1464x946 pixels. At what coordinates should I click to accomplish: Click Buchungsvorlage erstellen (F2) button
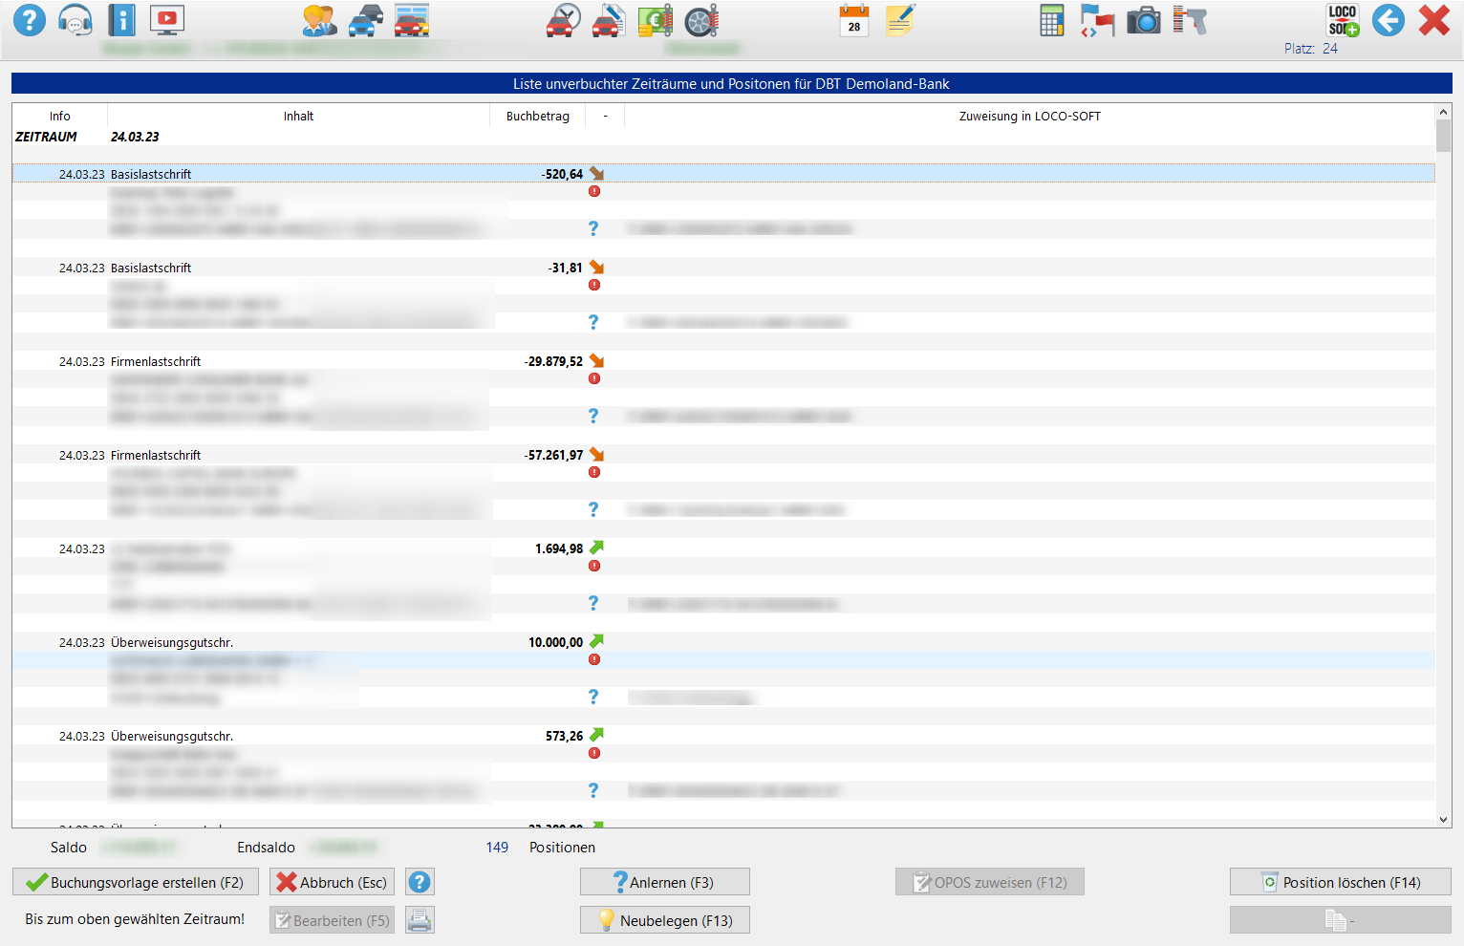[x=135, y=882]
